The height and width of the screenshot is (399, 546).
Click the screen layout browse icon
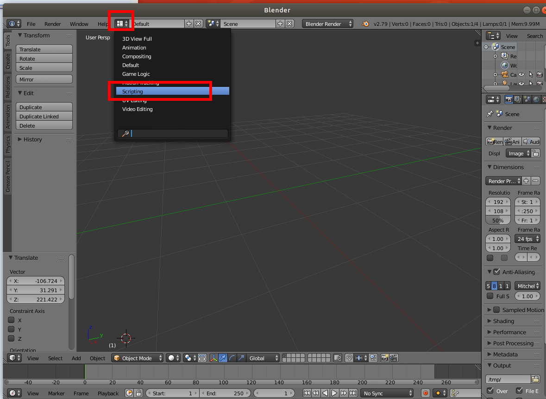tap(122, 24)
